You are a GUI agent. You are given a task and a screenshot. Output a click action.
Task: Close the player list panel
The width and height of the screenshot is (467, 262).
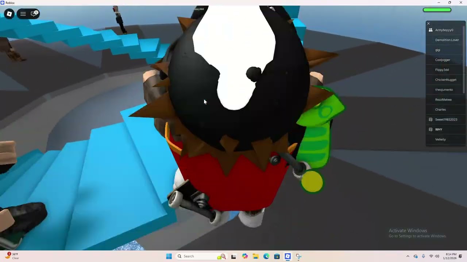coord(428,23)
